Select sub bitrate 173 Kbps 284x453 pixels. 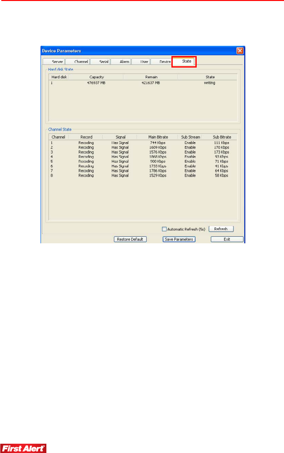(222, 152)
